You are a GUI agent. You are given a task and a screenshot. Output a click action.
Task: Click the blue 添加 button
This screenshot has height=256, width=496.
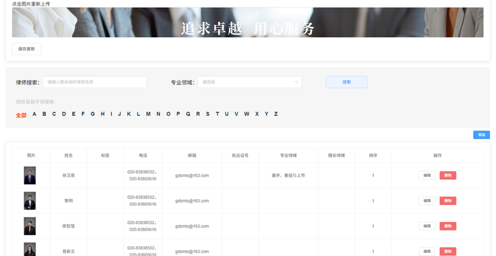click(x=481, y=135)
